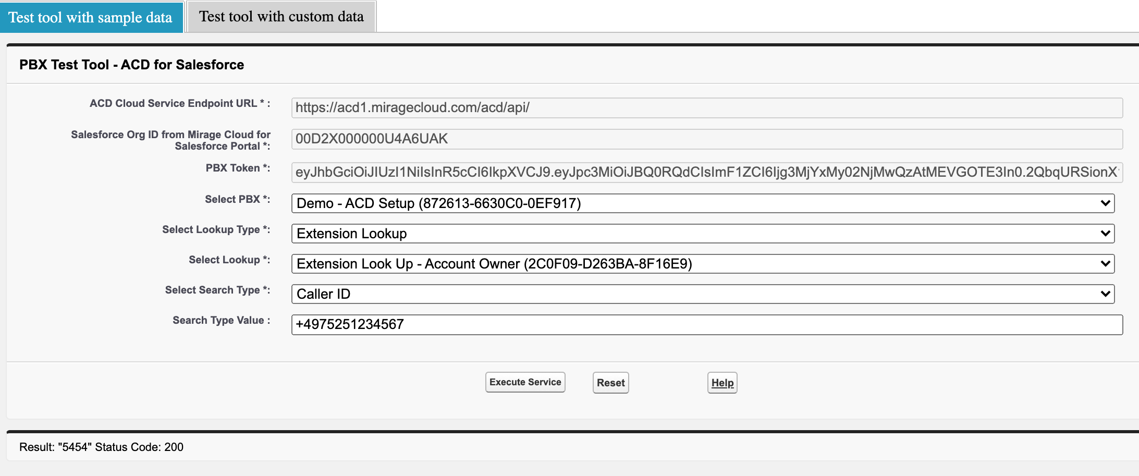Viewport: 1139px width, 476px height.
Task: Open the Select Search Type dropdown
Action: pos(703,294)
